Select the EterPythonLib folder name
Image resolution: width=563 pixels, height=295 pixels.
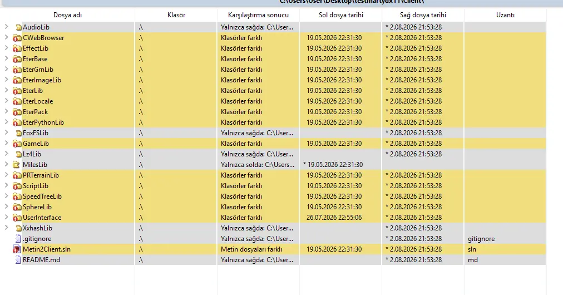[x=43, y=122]
